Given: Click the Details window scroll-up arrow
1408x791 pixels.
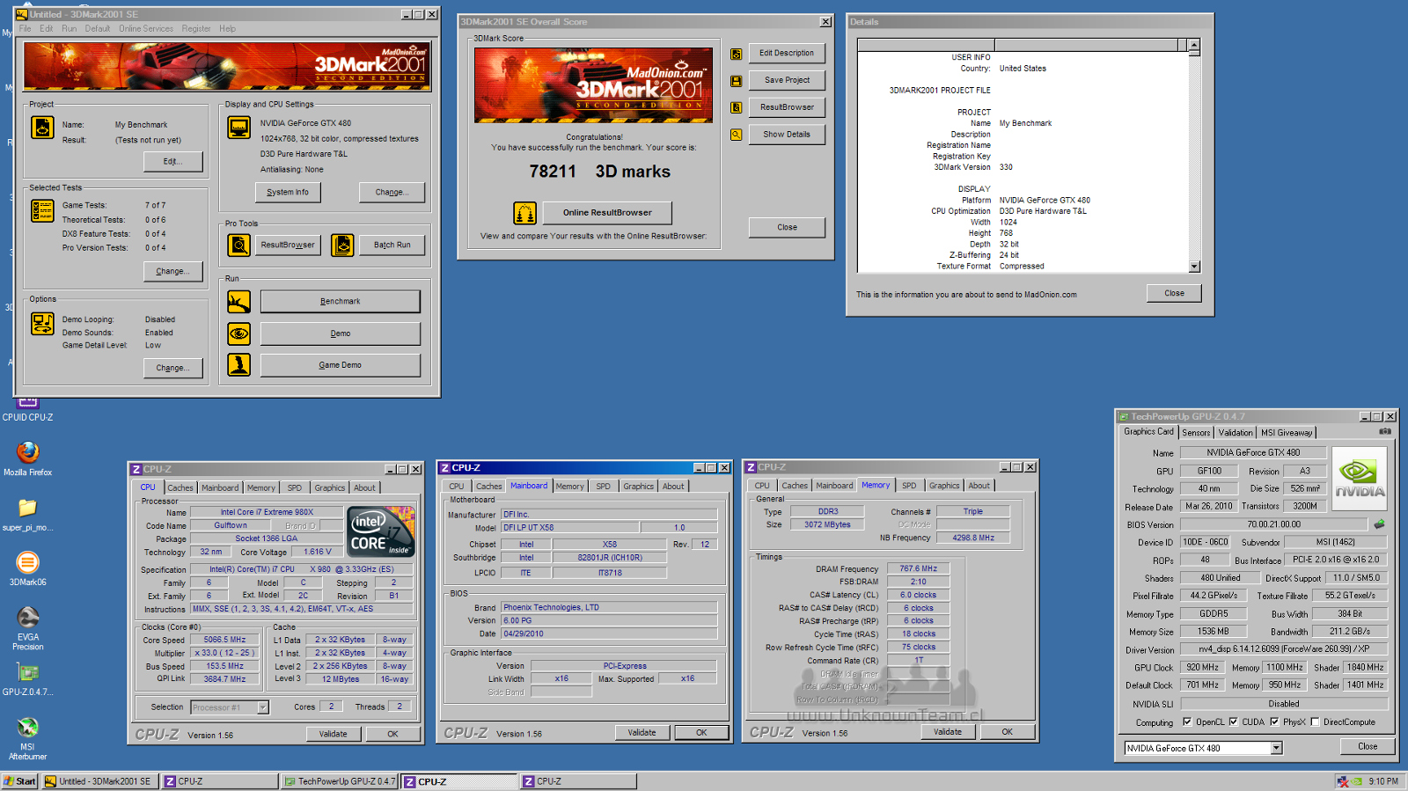Looking at the screenshot, I should (x=1194, y=45).
